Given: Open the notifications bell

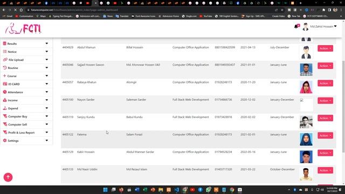Looking at the screenshot, I should pyautogui.click(x=296, y=26).
